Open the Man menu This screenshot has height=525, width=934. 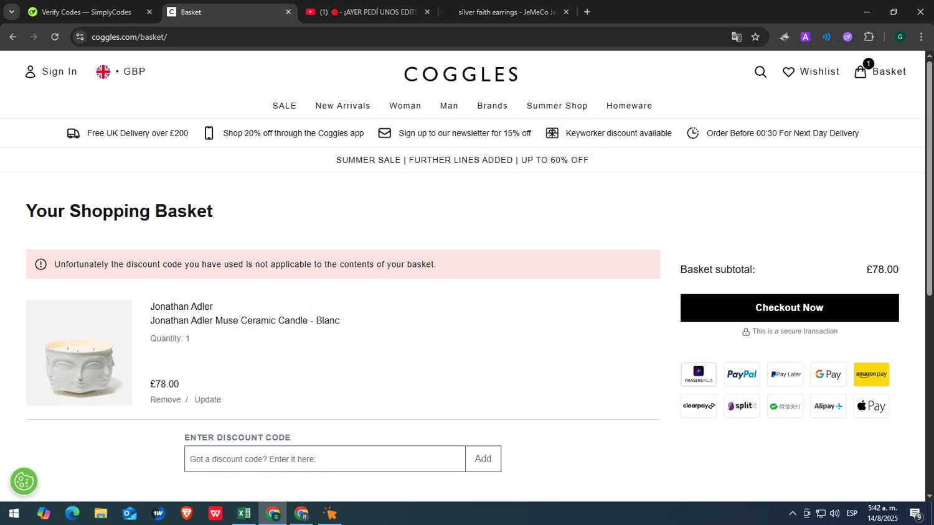pyautogui.click(x=449, y=106)
